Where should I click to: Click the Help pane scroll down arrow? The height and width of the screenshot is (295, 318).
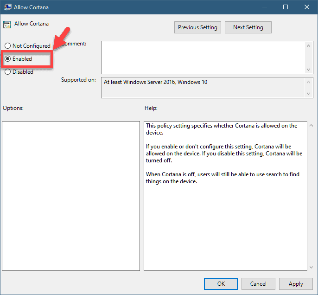coord(311,267)
